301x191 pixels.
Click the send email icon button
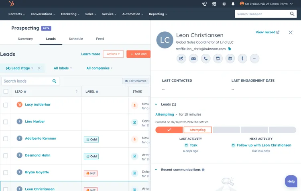193,59
